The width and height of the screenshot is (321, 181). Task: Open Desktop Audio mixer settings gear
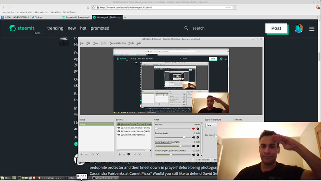(198, 137)
